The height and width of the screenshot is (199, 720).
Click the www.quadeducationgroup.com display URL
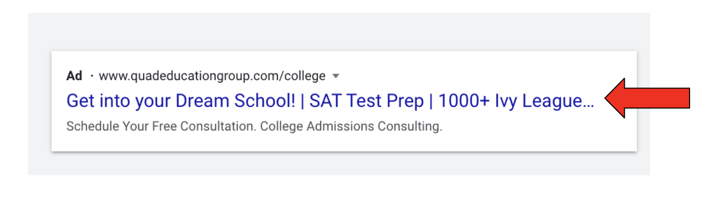click(x=212, y=76)
